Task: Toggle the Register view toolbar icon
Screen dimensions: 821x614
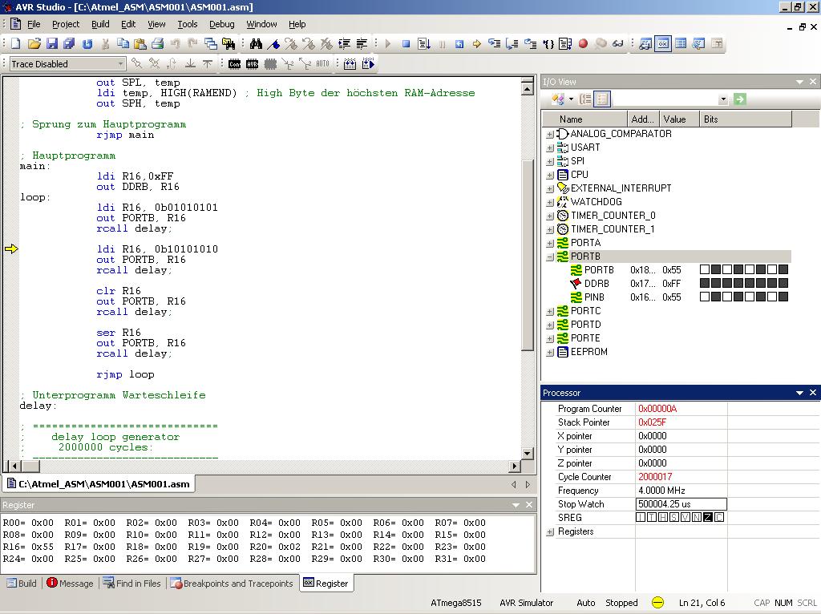Action: point(663,44)
